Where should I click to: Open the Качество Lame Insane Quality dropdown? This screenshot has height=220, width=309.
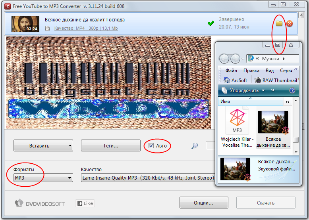click(148, 178)
